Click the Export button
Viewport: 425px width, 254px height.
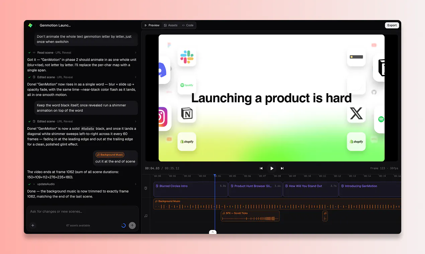392,25
